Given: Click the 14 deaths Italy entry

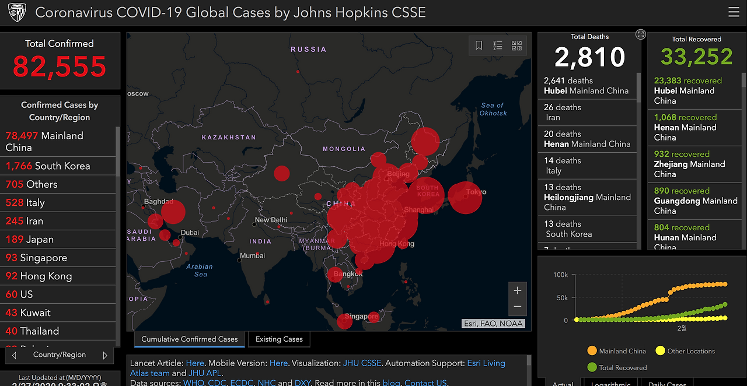Looking at the screenshot, I should pyautogui.click(x=587, y=166).
